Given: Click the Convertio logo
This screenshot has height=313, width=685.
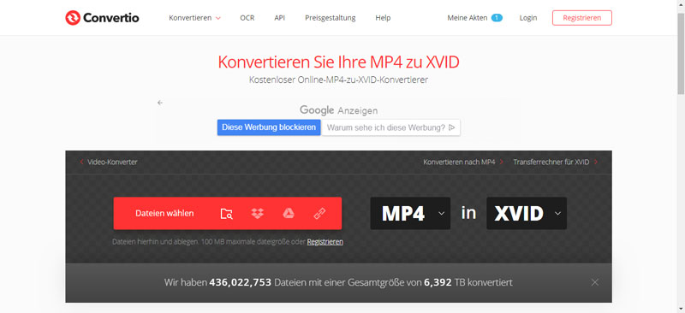Looking at the screenshot, I should (102, 18).
